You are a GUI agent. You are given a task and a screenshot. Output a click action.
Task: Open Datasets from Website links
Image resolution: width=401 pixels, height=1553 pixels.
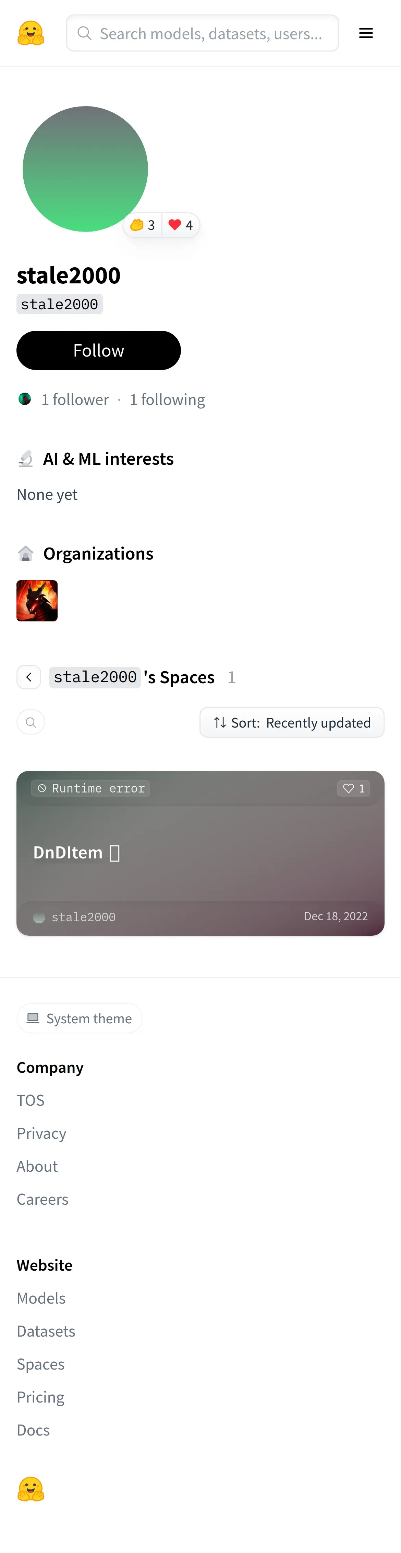46,1331
